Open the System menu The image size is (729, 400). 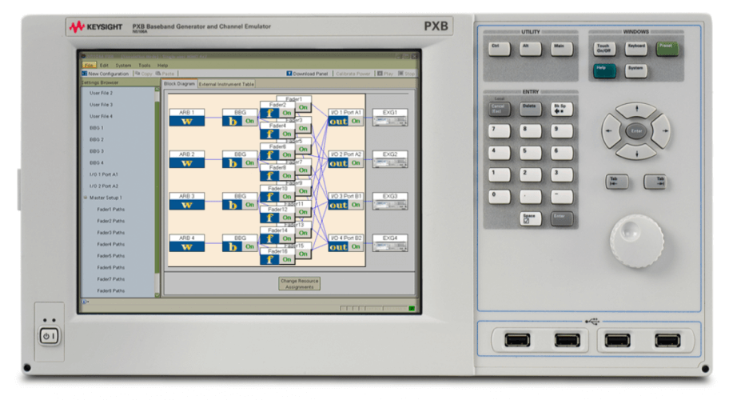coord(123,65)
